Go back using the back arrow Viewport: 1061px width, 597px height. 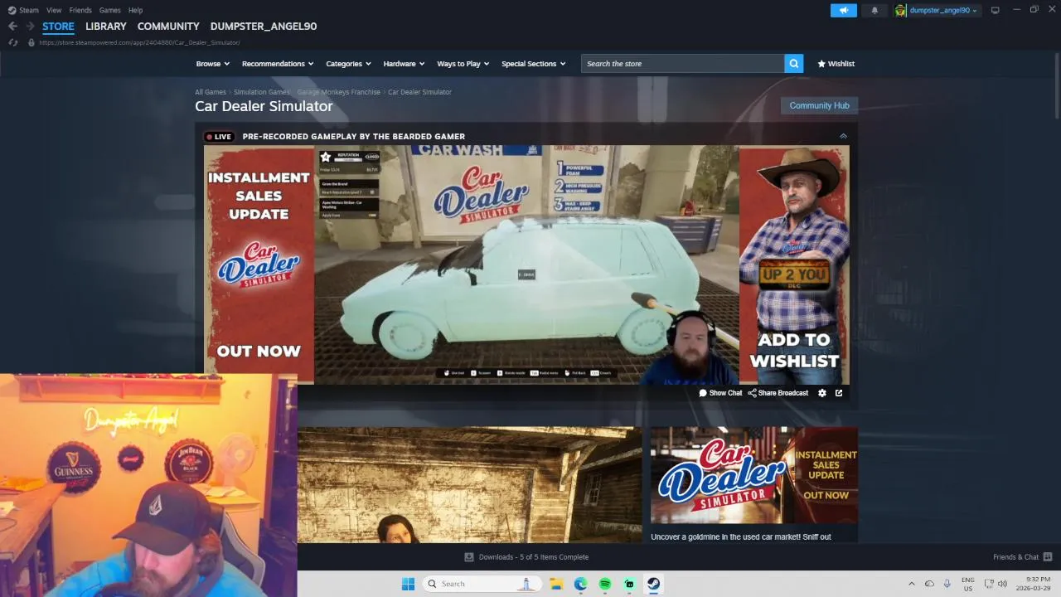pyautogui.click(x=12, y=27)
